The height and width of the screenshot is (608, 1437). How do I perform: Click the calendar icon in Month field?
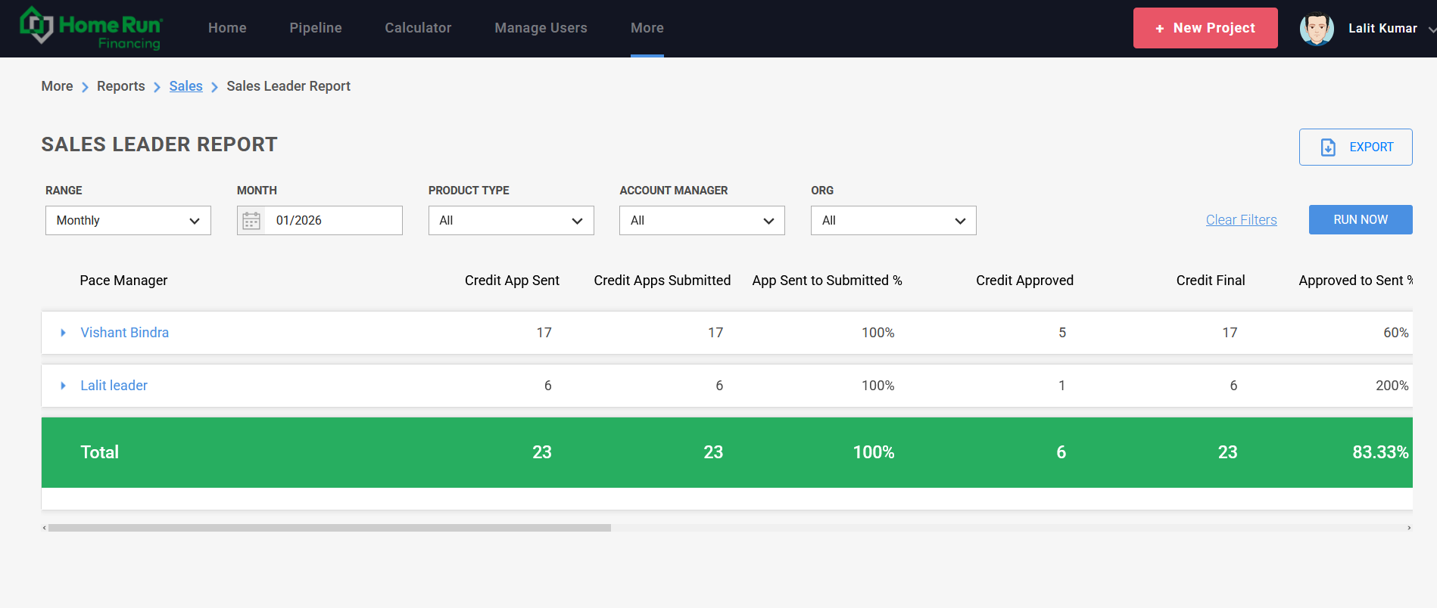click(x=251, y=221)
